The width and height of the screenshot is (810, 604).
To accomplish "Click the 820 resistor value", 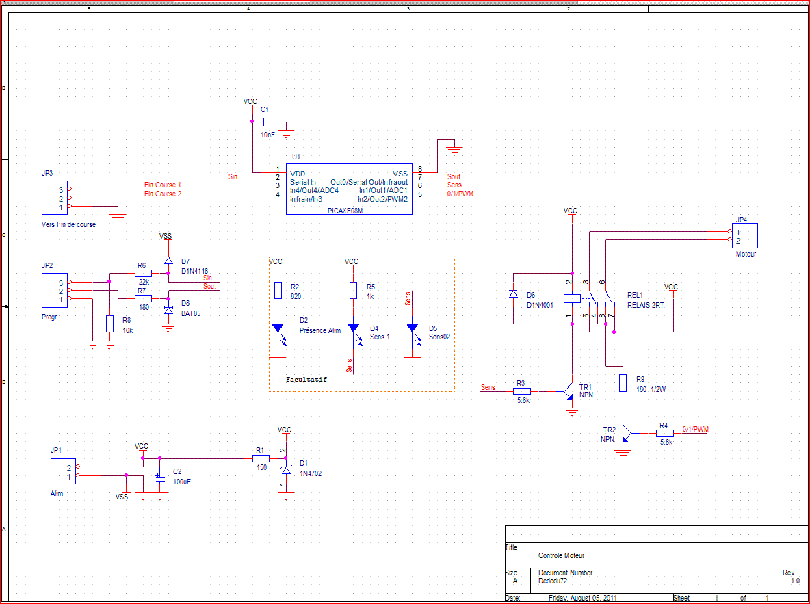I will [x=296, y=297].
